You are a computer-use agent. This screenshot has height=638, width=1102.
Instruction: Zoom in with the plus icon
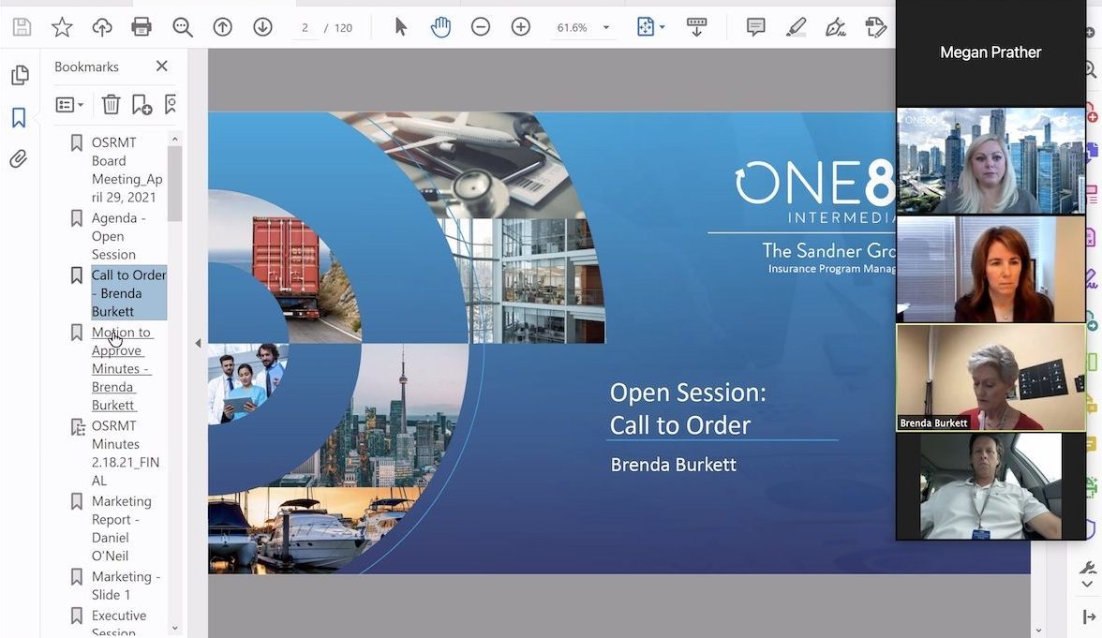pyautogui.click(x=521, y=27)
